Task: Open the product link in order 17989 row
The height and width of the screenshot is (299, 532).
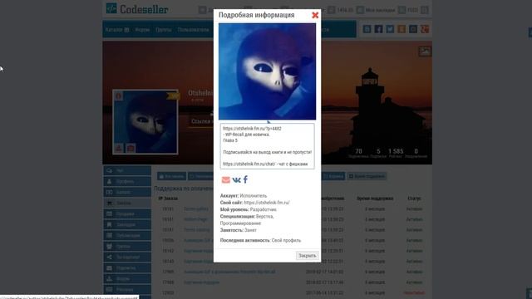Action: pos(229,272)
